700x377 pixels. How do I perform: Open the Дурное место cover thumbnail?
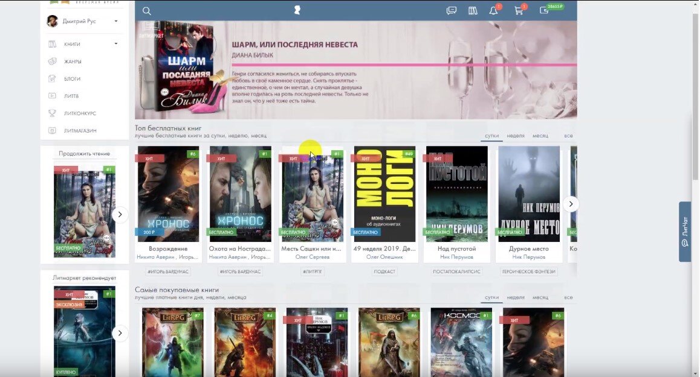[x=528, y=194]
